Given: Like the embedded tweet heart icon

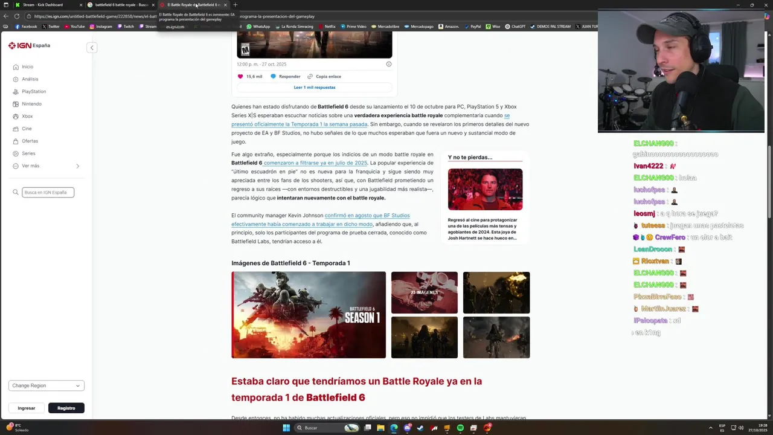Looking at the screenshot, I should point(240,76).
